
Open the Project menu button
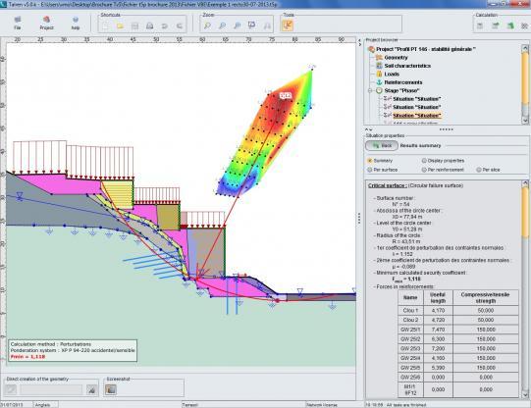point(46,23)
